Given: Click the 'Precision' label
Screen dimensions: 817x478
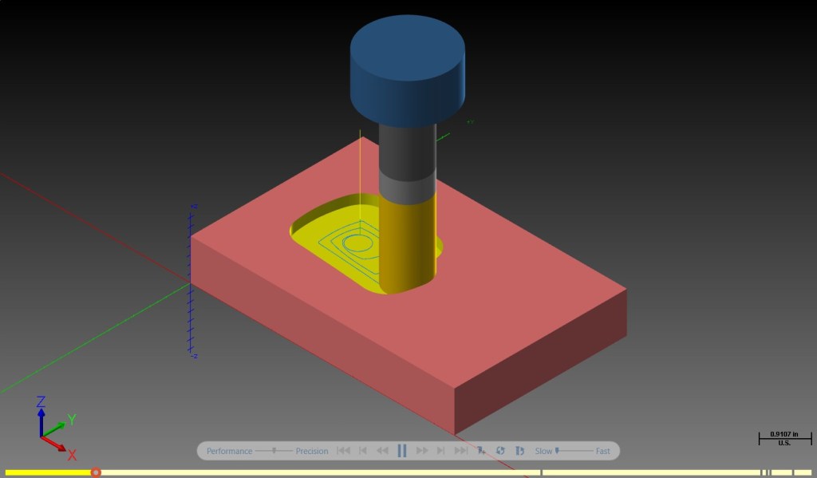Looking at the screenshot, I should coord(312,451).
